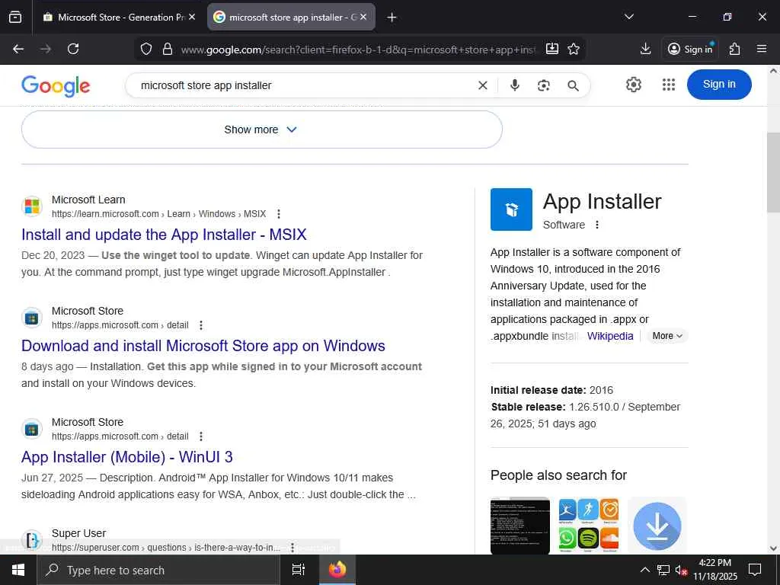Open the Windows Start menu
780x585 pixels.
(x=18, y=570)
